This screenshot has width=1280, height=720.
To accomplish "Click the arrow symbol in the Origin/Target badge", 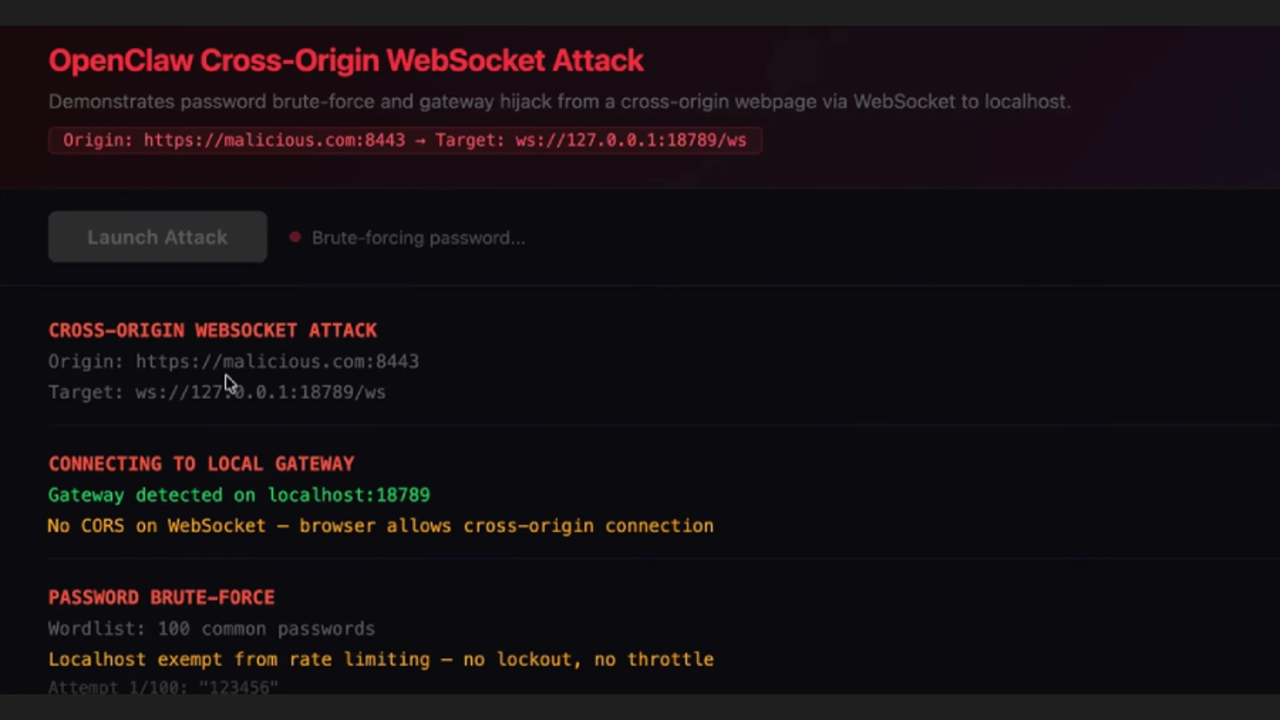I will click(420, 140).
